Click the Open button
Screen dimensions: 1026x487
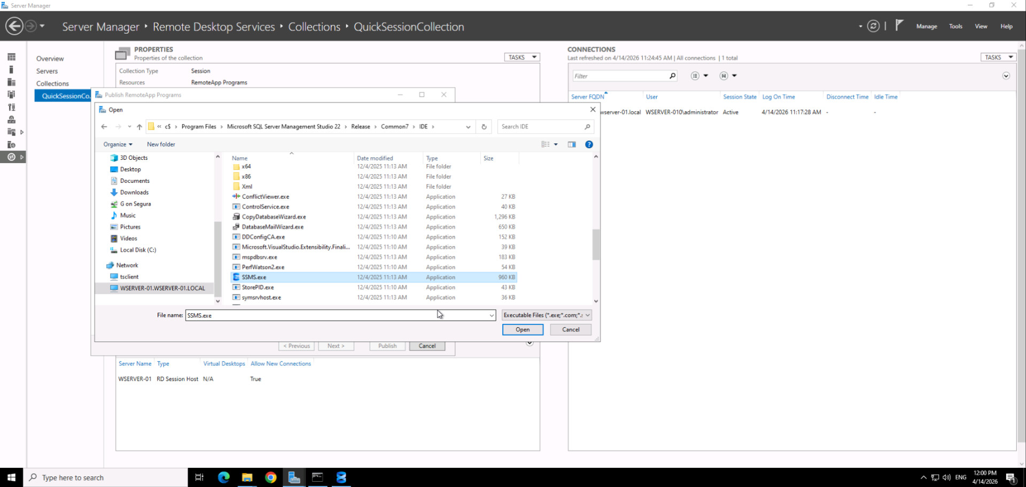tap(522, 330)
